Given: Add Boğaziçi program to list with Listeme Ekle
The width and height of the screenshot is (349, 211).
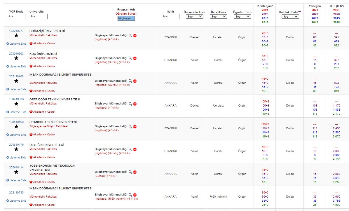Looking at the screenshot, I should tap(16, 43).
